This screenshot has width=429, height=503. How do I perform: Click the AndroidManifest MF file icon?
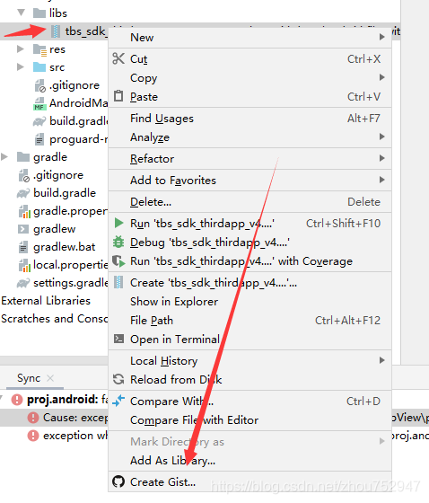pyautogui.click(x=39, y=103)
